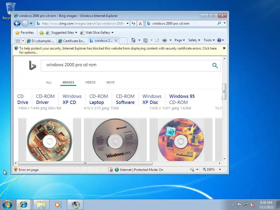Open the search provider dropdown arrow
Screen dimensions: 280x210
pyautogui.click(x=225, y=23)
